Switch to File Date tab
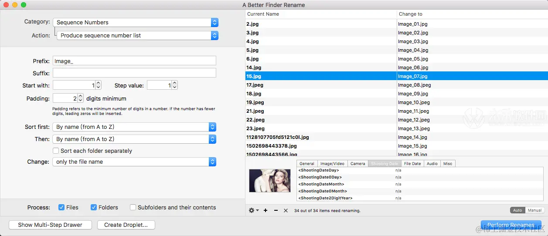 pos(412,163)
